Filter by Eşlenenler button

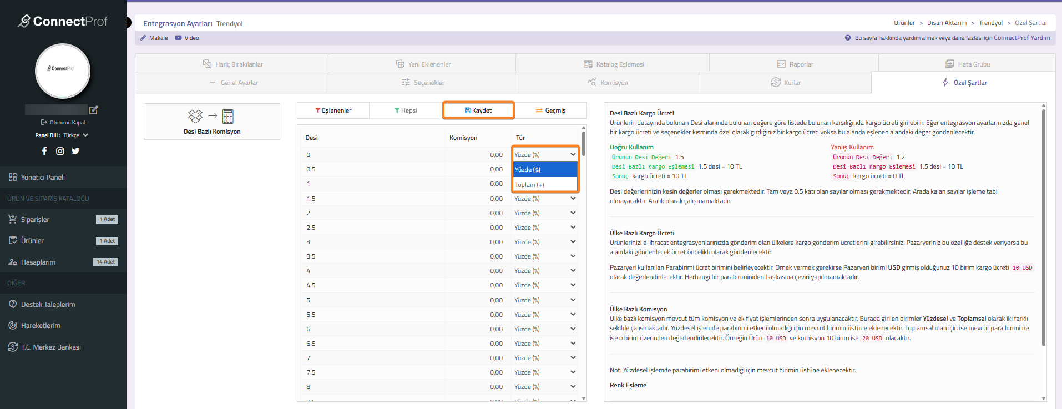coord(333,110)
